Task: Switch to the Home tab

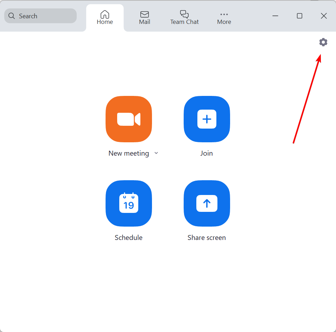Action: coord(105,18)
